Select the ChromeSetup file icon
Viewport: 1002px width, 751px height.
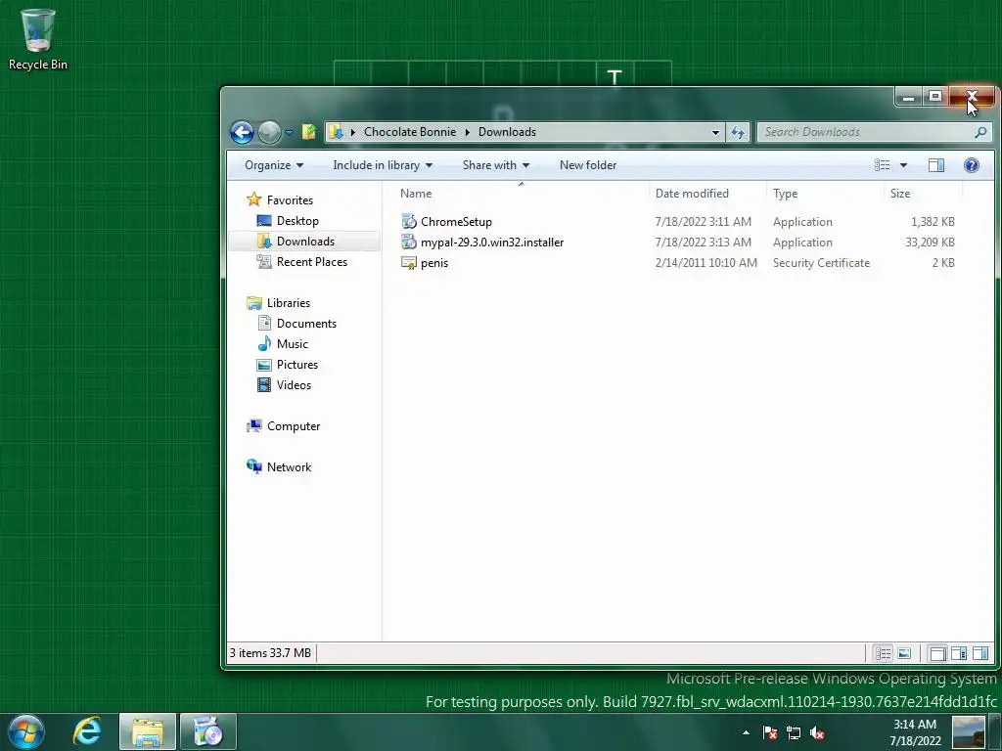408,222
